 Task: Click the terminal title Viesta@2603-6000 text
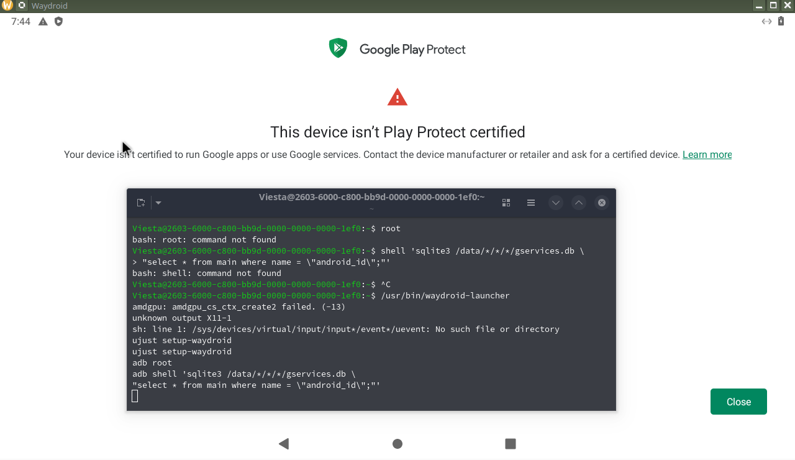pyautogui.click(x=371, y=197)
